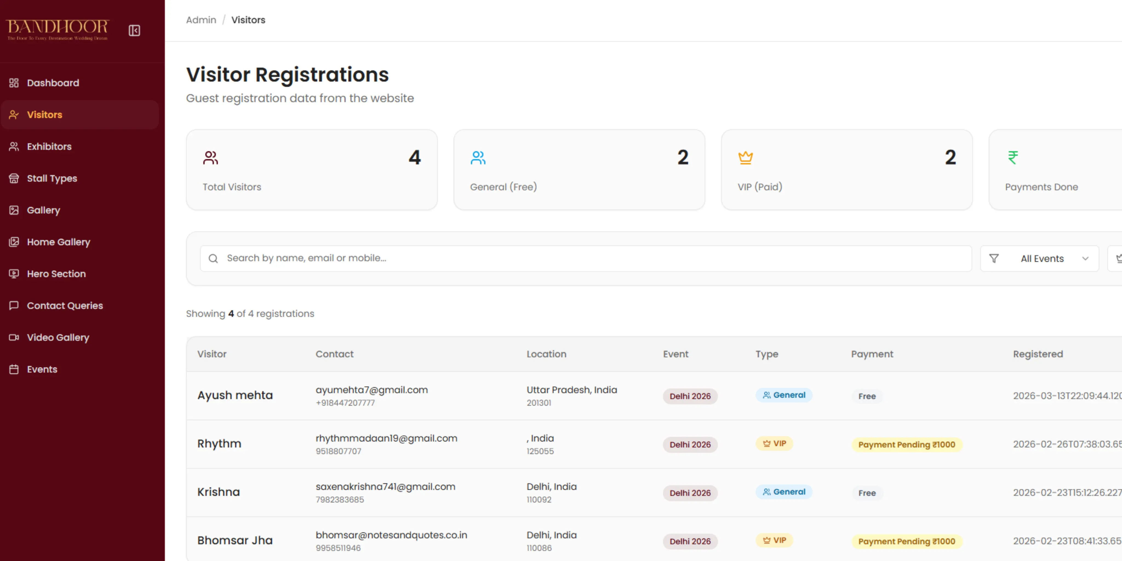Image resolution: width=1122 pixels, height=561 pixels.
Task: Click the Admin breadcrumb link
Action: [x=201, y=20]
